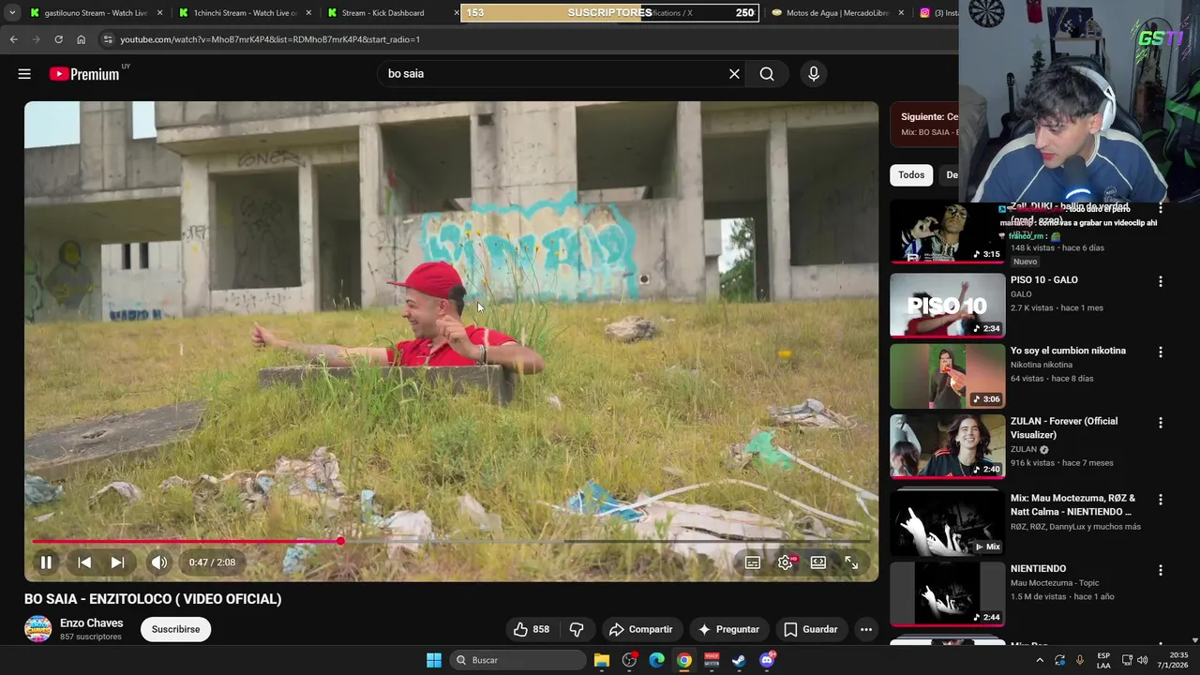Open File Explorer from taskbar
Viewport: 1200px width, 675px height.
point(602,660)
